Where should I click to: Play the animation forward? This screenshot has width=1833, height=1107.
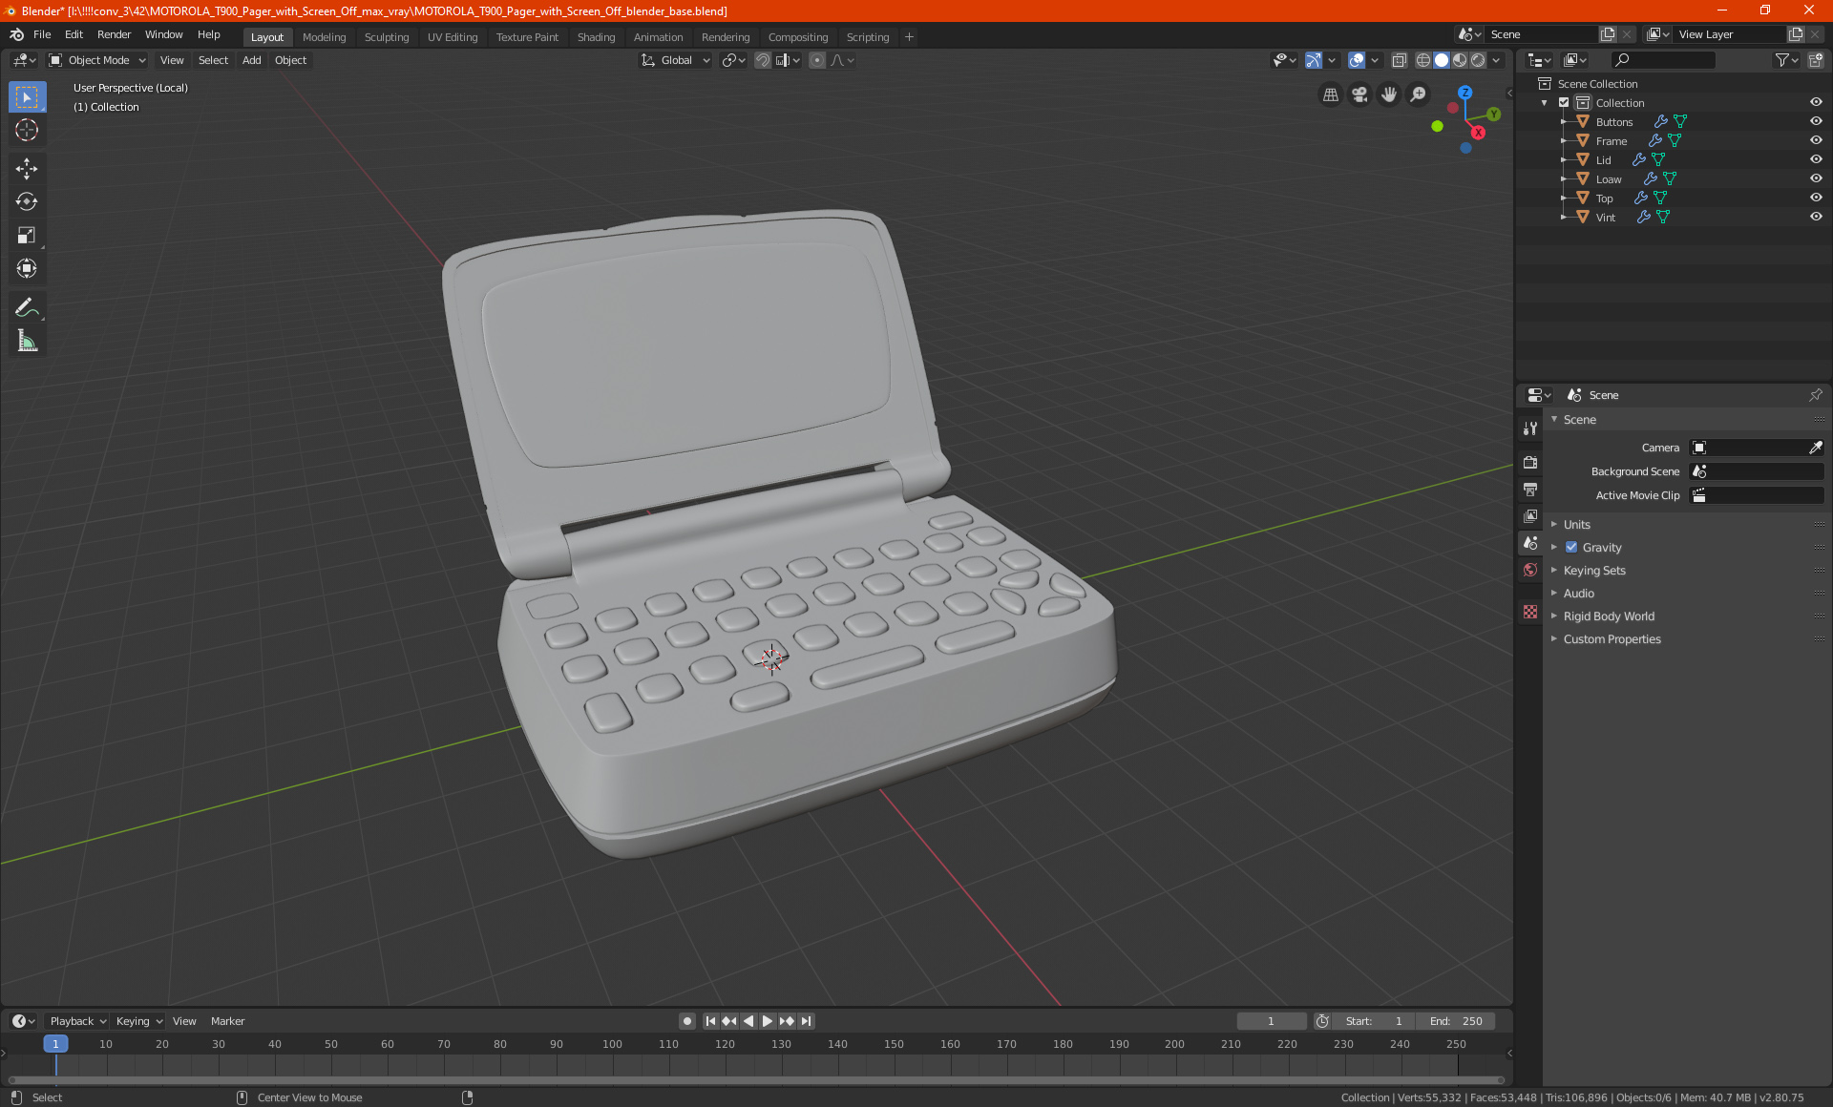coord(768,1021)
